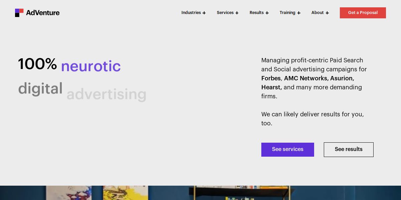This screenshot has width=401, height=200.
Task: Click the faded word "advertising"
Action: pos(106,94)
